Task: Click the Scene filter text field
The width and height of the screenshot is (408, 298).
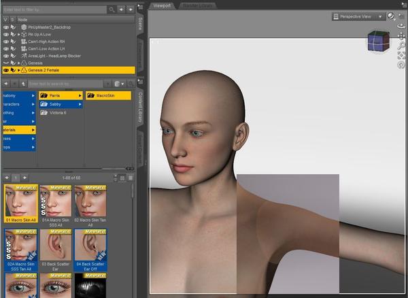Action: tap(54, 10)
